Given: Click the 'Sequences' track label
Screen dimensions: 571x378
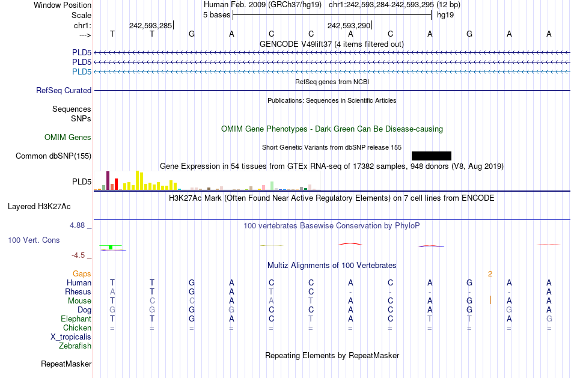Looking at the screenshot, I should [x=72, y=109].
